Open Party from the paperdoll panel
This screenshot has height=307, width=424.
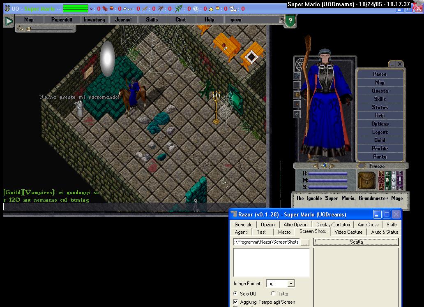click(x=380, y=157)
